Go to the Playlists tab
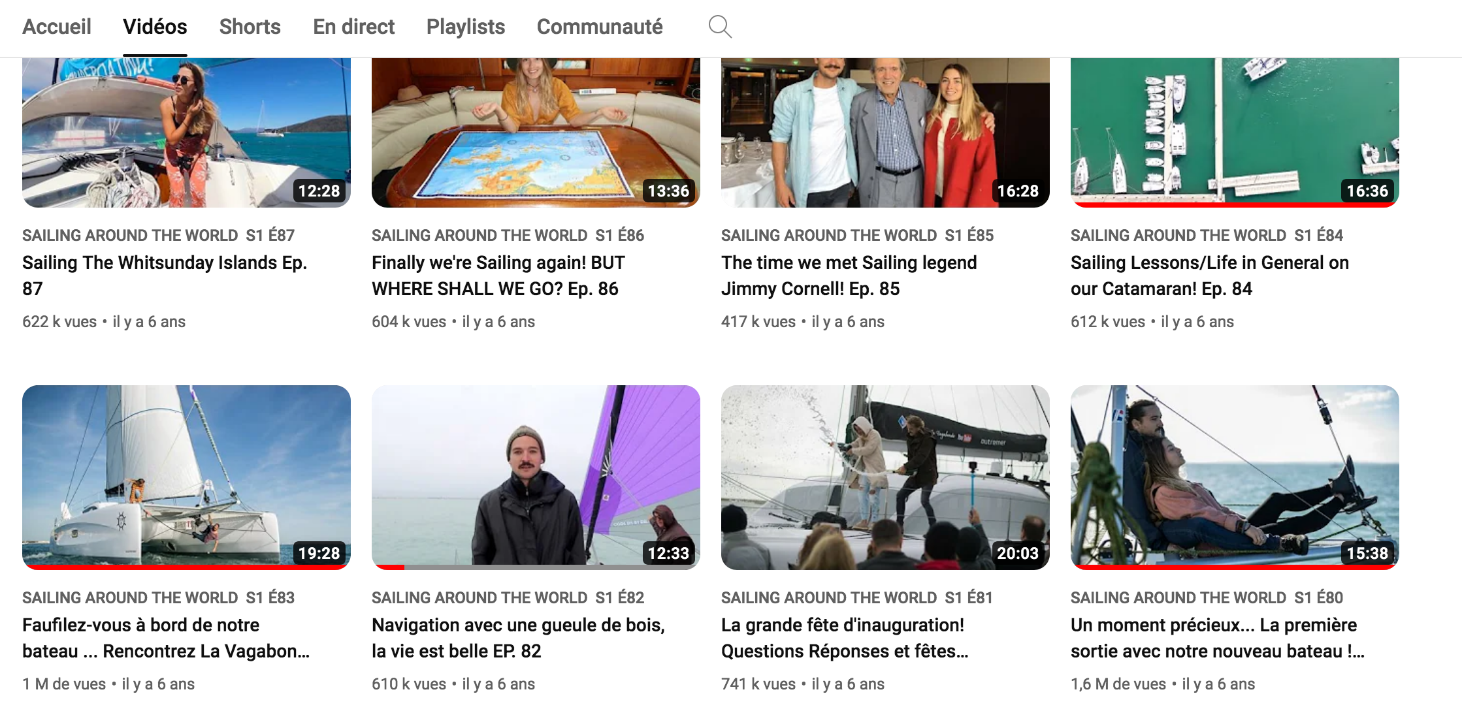Viewport: 1462px width, 711px height. point(465,27)
